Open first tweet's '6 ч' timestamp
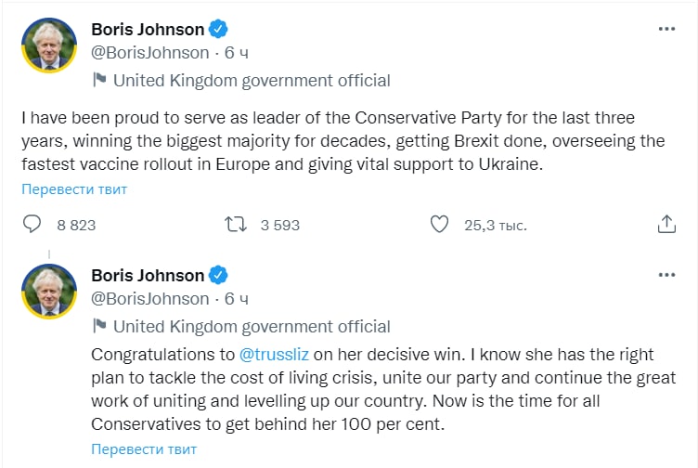The height and width of the screenshot is (468, 698). click(237, 53)
